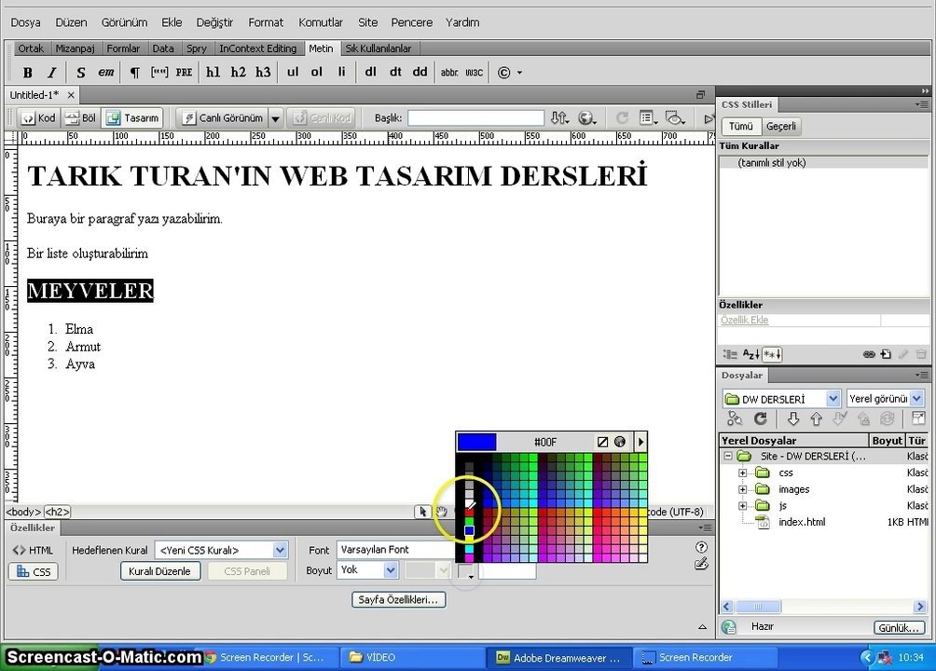
Task: Click the Özellik Ekle link
Action: click(x=744, y=320)
